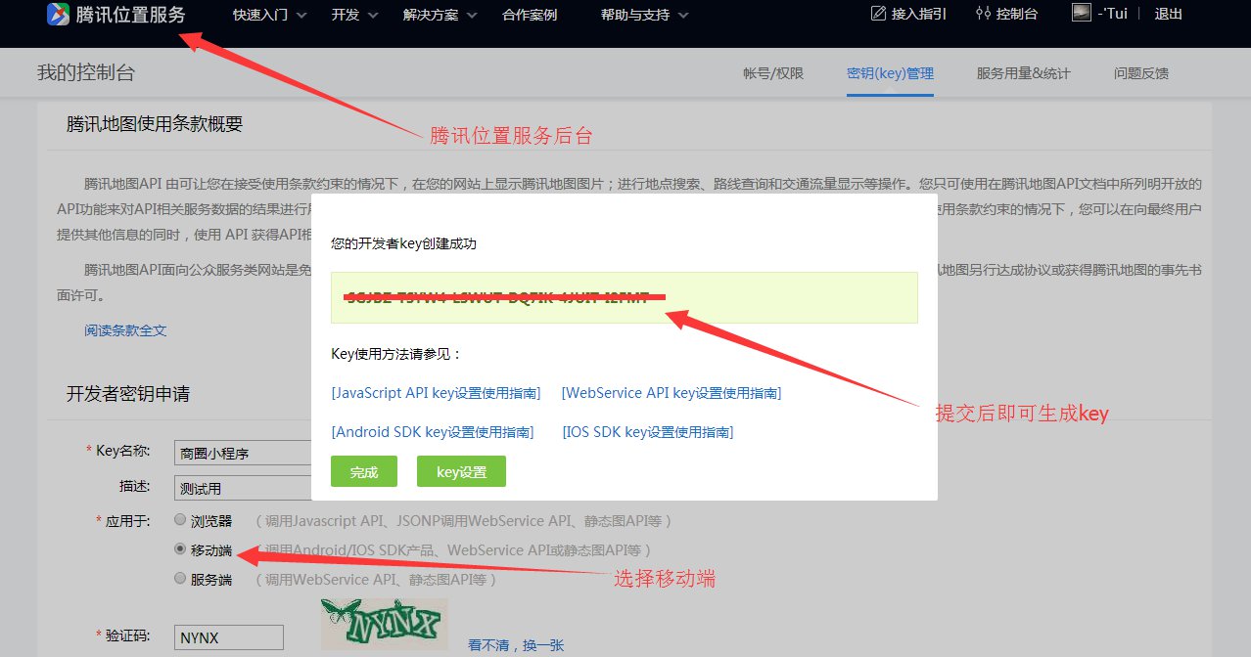Click the 腾讯位置服务 site title text
Image resolution: width=1251 pixels, height=657 pixels.
tap(130, 15)
